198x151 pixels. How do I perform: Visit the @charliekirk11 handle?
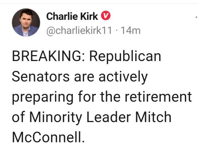pos(79,31)
